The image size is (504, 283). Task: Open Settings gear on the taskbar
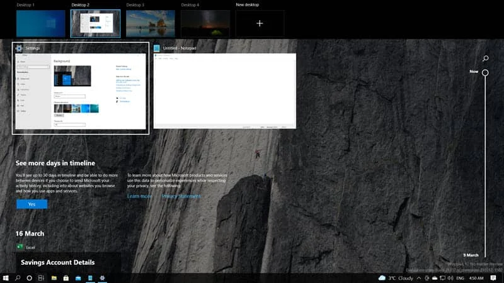102,278
